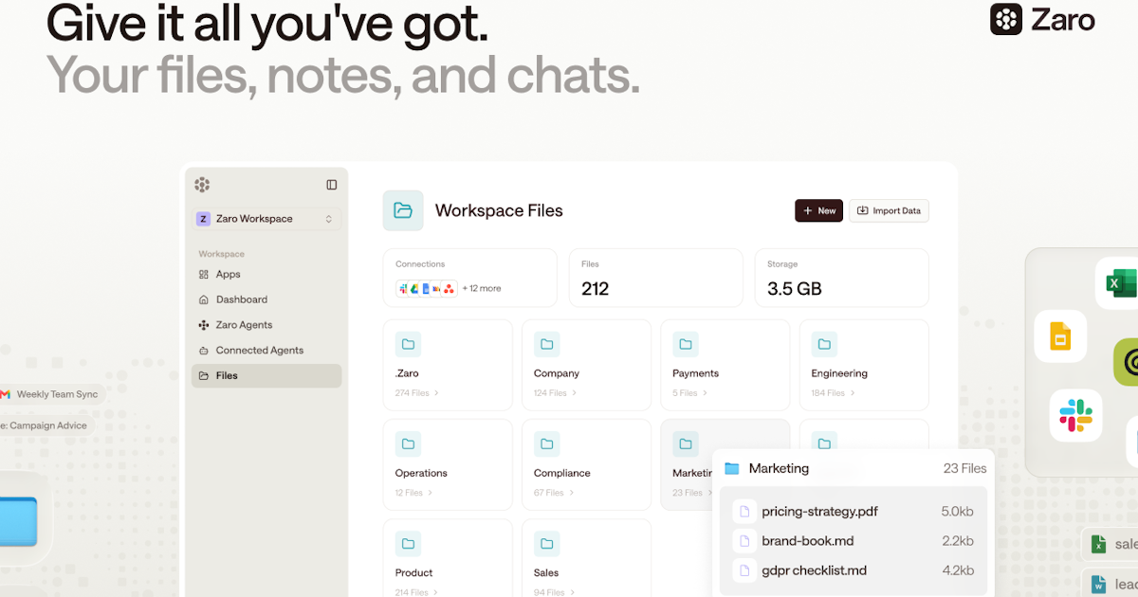Viewport: 1138px width, 597px height.
Task: Click the Zaro logo in the sidebar header
Action: pos(202,185)
